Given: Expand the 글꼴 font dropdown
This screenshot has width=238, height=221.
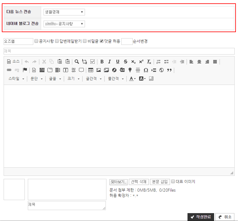Looking at the screenshot, I should pos(55,79).
